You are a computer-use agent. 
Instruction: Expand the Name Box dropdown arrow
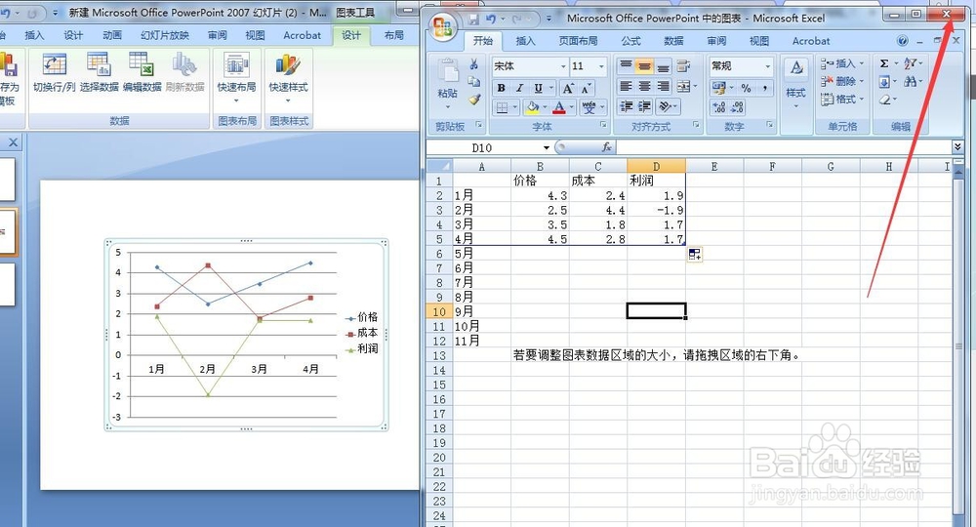click(x=547, y=147)
